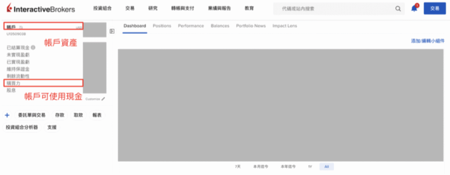450x175 pixels.
Task: Select the All time range
Action: 327,166
